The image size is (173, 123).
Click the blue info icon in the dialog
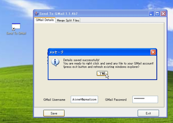pos(55,62)
